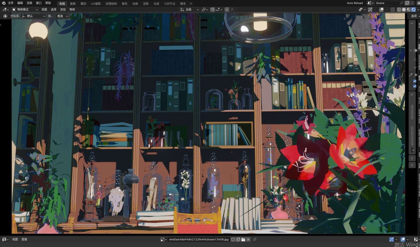The image size is (420, 247).
Task: Click the d4d0a648a94862122fe4f6d6a6e13408.jpg image name field
Action: 199,239
